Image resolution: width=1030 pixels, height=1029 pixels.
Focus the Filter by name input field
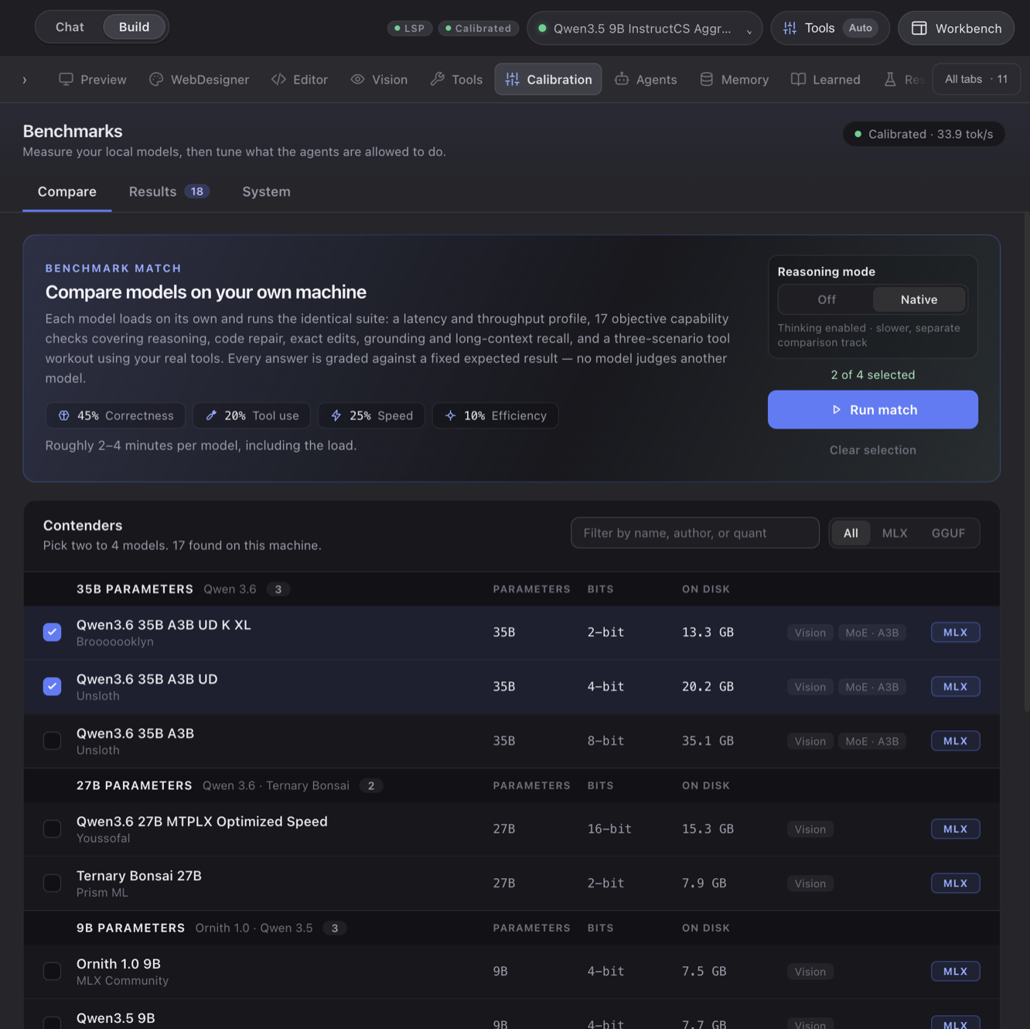click(x=695, y=532)
